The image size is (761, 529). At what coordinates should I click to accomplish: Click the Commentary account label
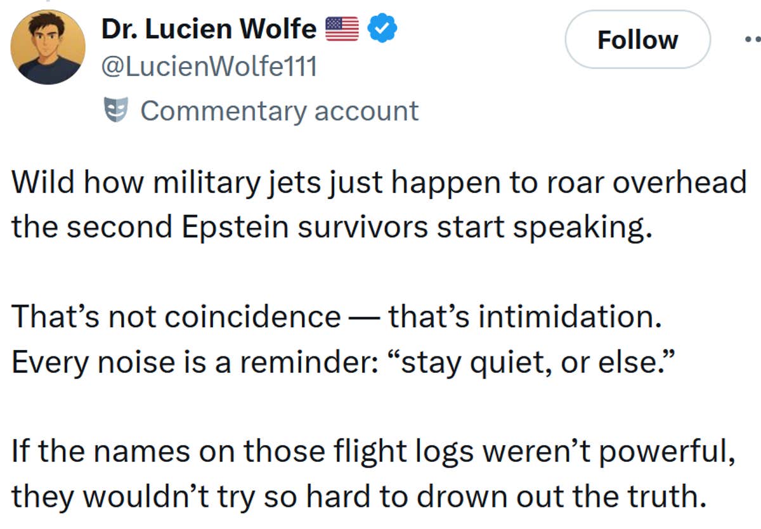(x=281, y=110)
